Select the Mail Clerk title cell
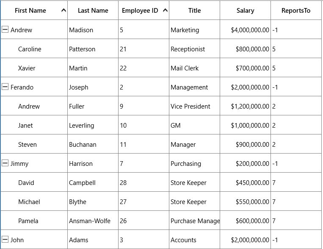 194,68
